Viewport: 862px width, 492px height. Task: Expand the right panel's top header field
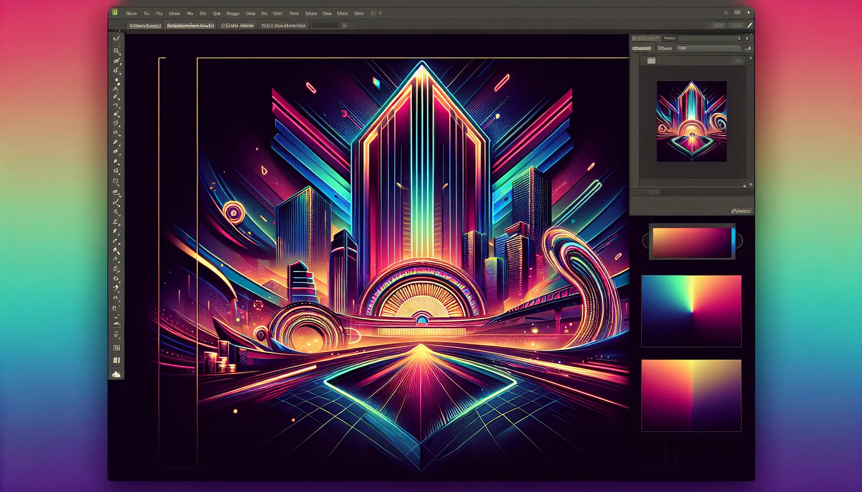pos(707,38)
